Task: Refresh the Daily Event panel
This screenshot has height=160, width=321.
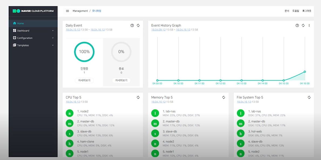Action: pos(138,26)
